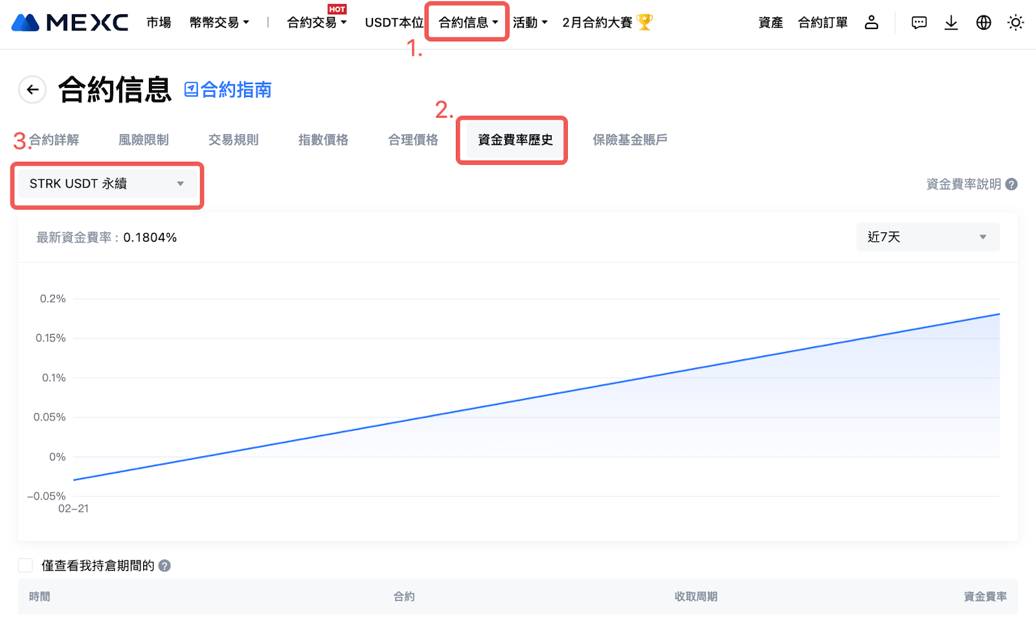
Task: Open the 合約指南 guide link
Action: pyautogui.click(x=228, y=90)
